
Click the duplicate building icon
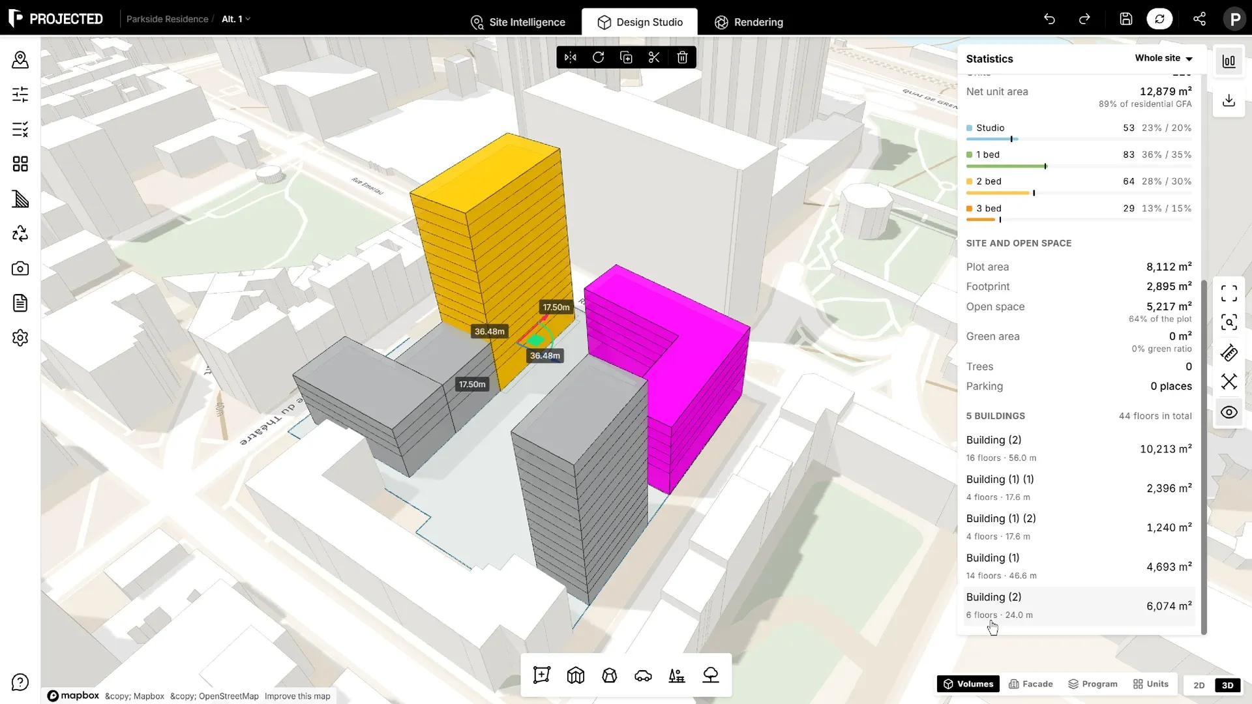click(626, 57)
